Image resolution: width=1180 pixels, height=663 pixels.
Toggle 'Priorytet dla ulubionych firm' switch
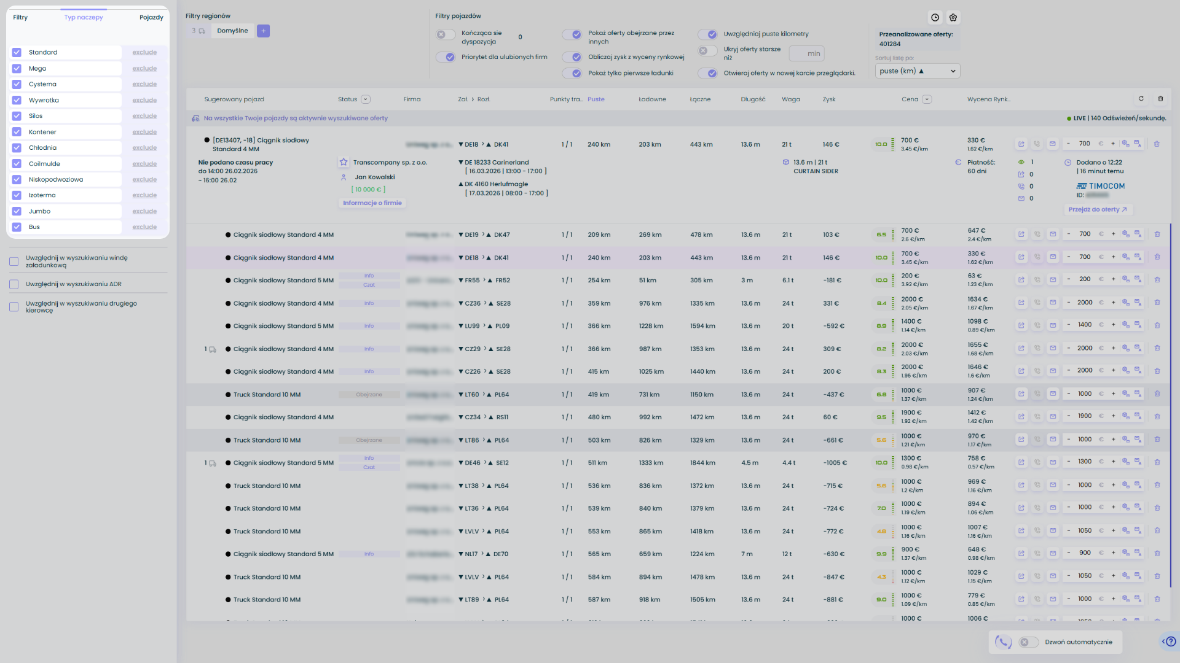coord(446,57)
